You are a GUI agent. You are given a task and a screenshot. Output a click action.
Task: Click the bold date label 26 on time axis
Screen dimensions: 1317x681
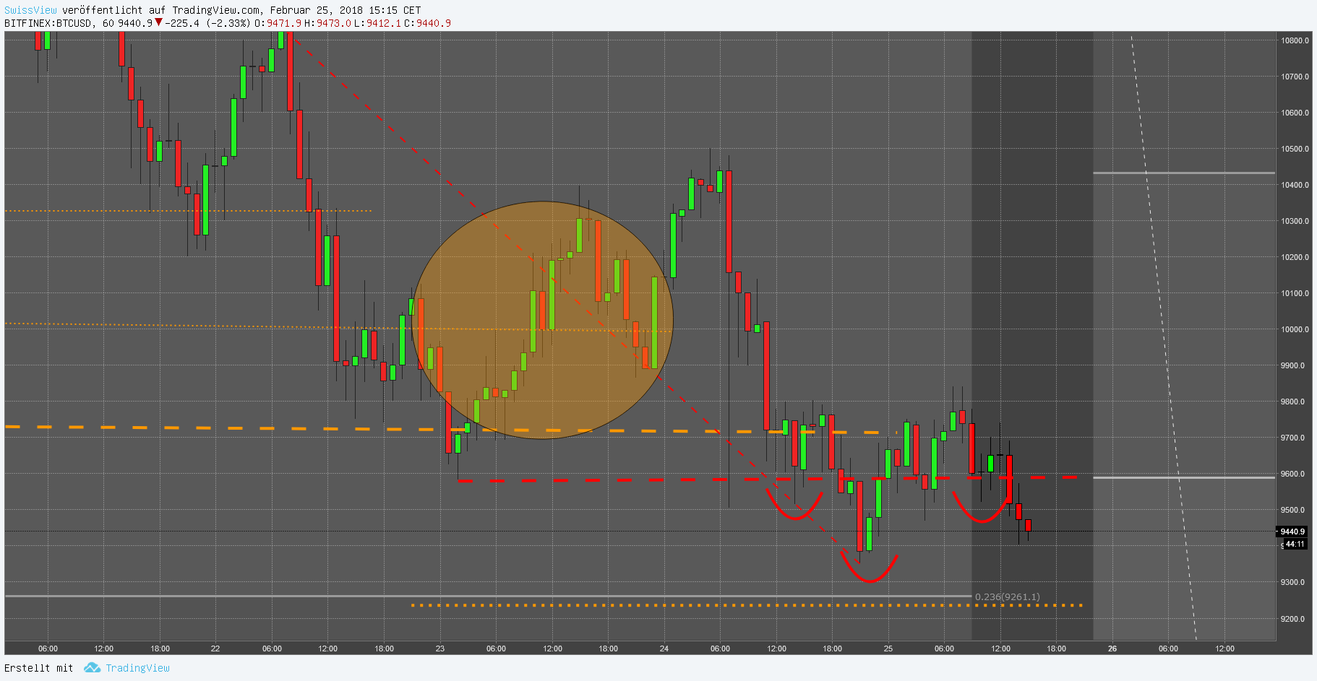[x=1112, y=649]
